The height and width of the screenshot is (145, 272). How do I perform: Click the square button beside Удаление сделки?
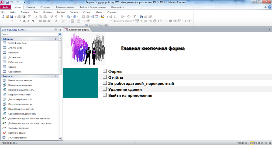[x=105, y=89]
